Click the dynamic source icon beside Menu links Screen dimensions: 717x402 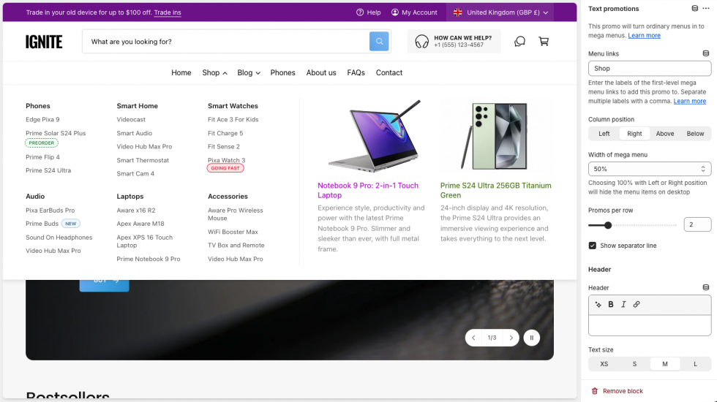(705, 53)
